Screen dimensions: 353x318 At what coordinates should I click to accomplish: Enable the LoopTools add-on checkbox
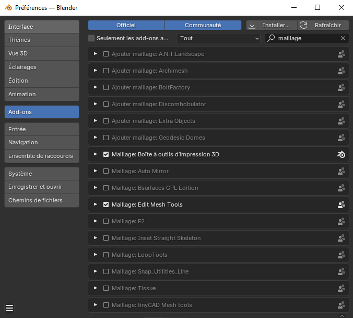point(106,255)
